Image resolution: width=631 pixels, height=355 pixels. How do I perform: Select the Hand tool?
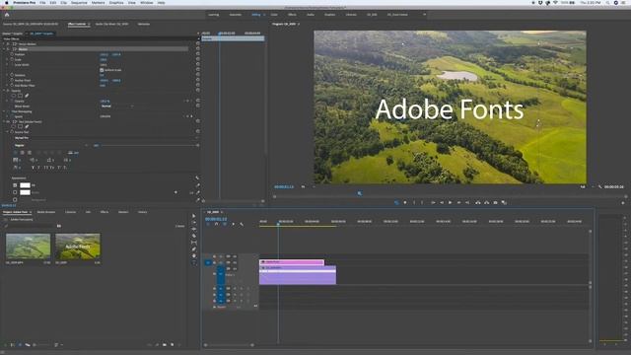point(194,255)
